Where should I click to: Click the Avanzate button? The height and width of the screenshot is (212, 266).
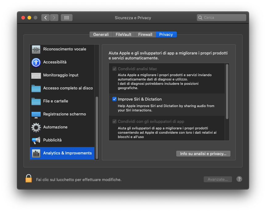218,179
